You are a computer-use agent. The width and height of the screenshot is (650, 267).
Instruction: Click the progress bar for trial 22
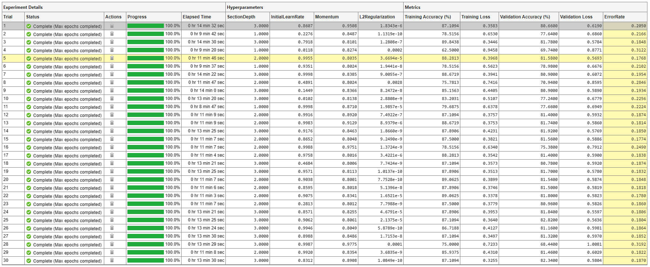click(145, 196)
